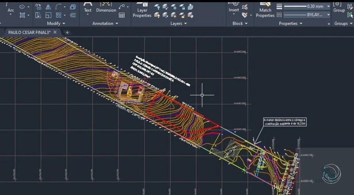Expand the Block panel
This screenshot has width=354, height=195.
240,23
